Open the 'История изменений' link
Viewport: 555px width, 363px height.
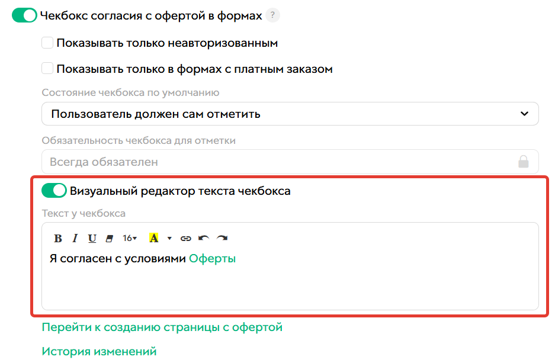(99, 351)
